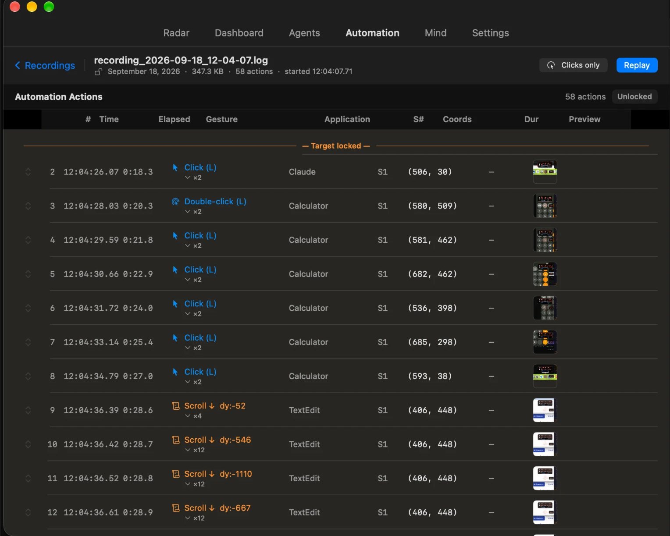Switch to the Dashboard tab

coord(239,33)
